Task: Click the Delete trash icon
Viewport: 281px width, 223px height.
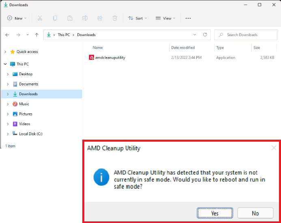Action: [x=115, y=18]
